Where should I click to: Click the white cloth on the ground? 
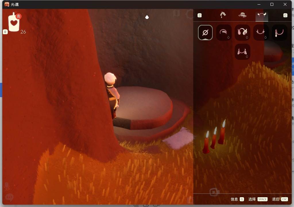tap(179, 138)
